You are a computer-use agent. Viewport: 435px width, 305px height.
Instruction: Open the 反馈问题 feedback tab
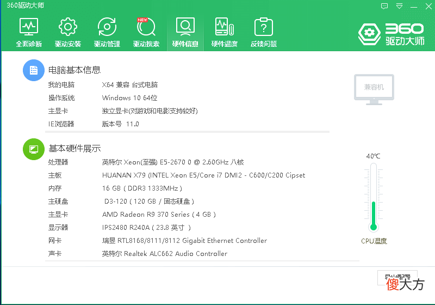[x=264, y=32]
